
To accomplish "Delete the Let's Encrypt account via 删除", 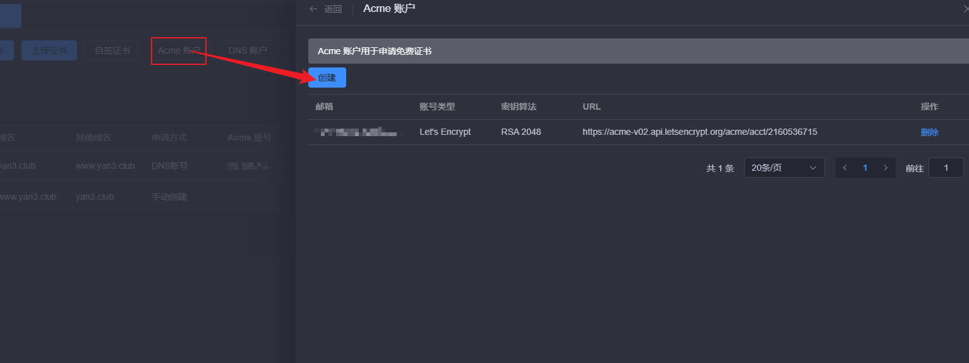I will (929, 132).
